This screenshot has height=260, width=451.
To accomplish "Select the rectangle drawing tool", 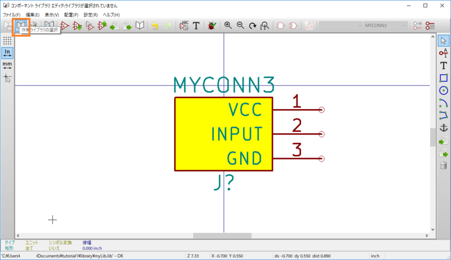I will [x=443, y=78].
